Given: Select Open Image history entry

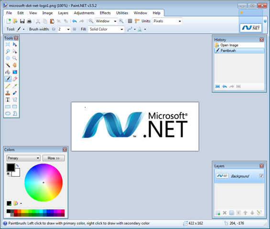Looking at the screenshot, I should click(x=239, y=45).
